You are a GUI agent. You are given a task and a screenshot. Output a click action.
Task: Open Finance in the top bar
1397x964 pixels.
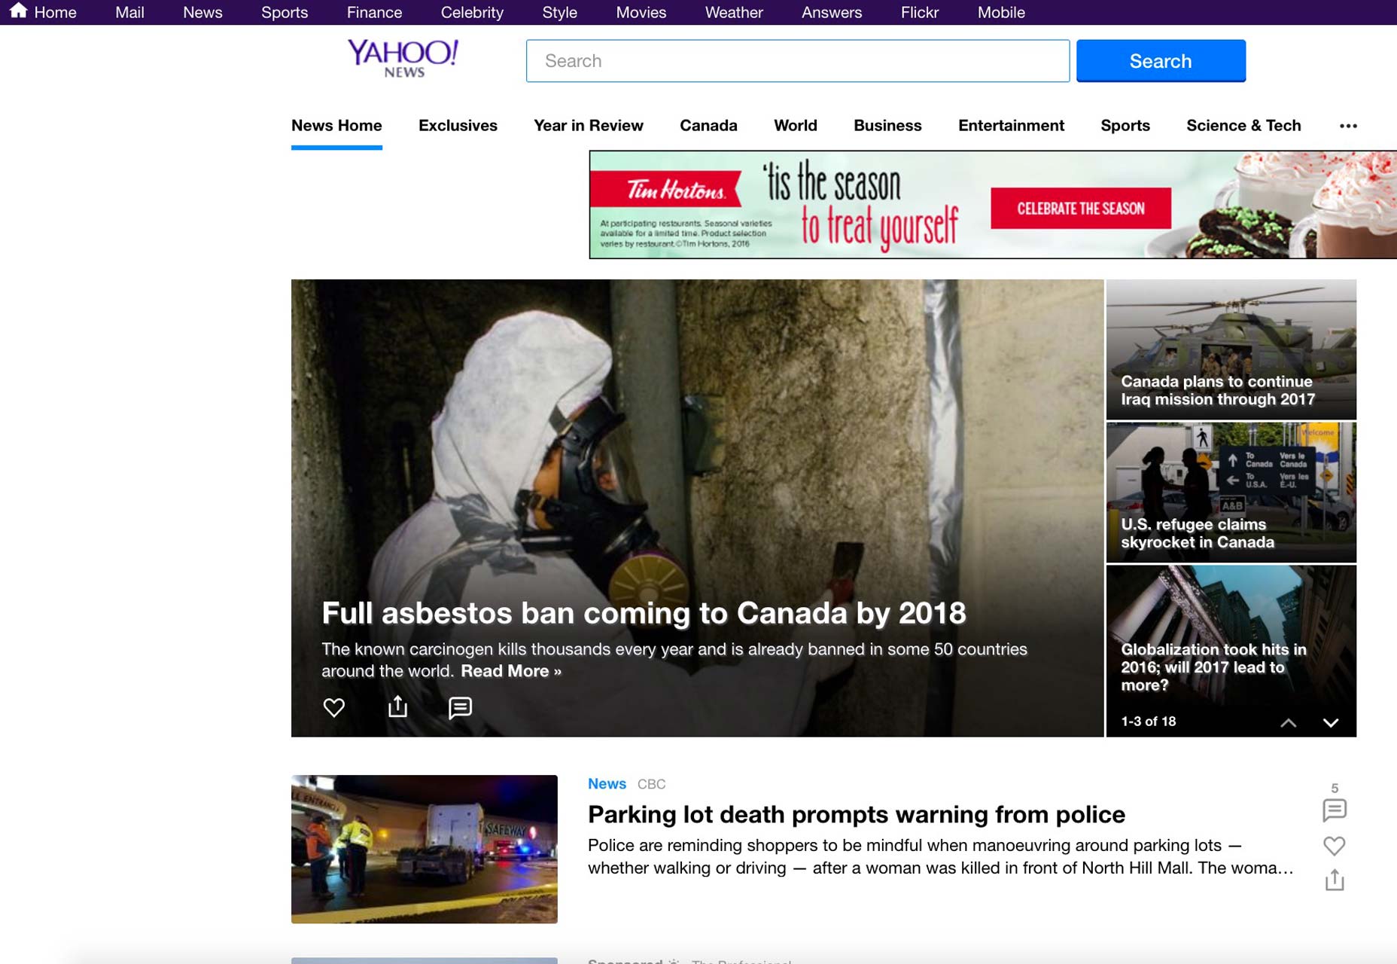pos(374,12)
